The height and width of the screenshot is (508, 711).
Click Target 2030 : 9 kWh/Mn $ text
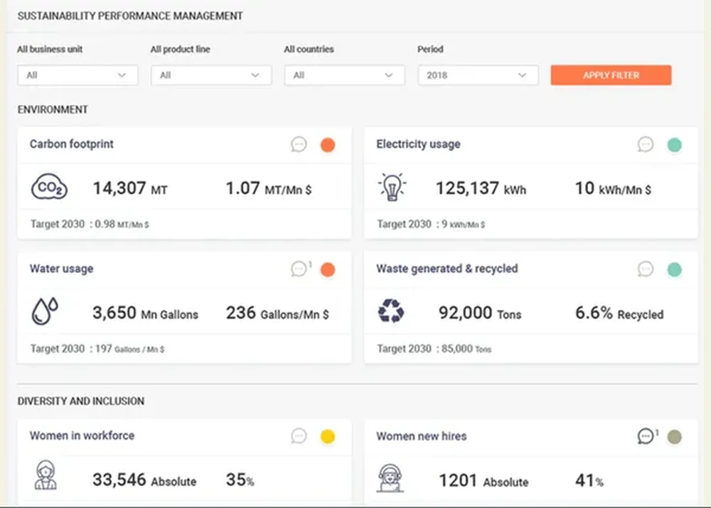[431, 224]
